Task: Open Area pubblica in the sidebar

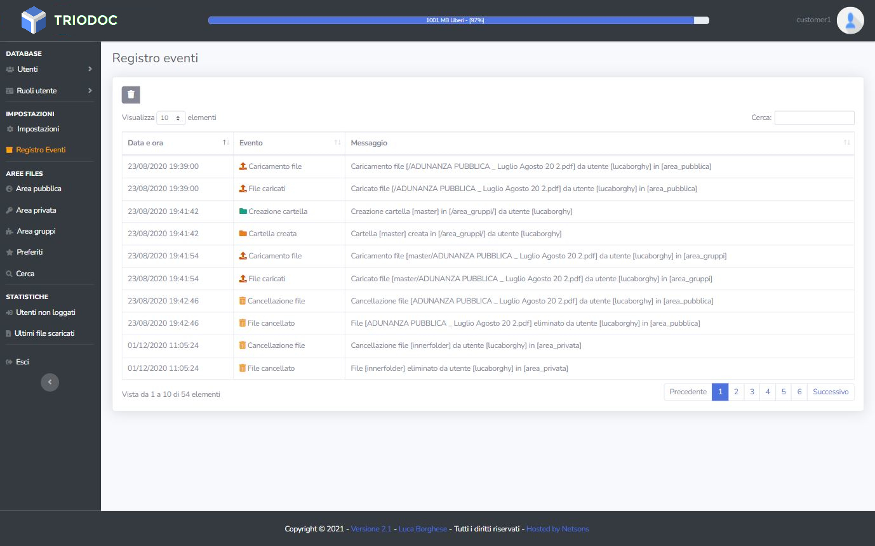Action: pos(39,189)
